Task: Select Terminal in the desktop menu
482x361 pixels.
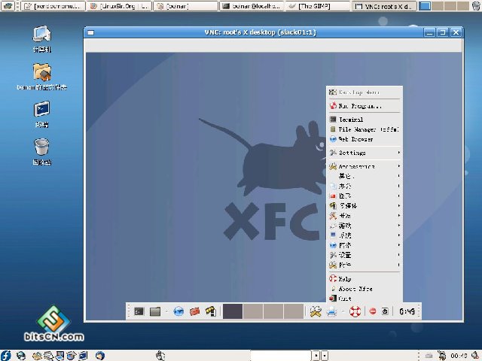Action: coord(365,120)
